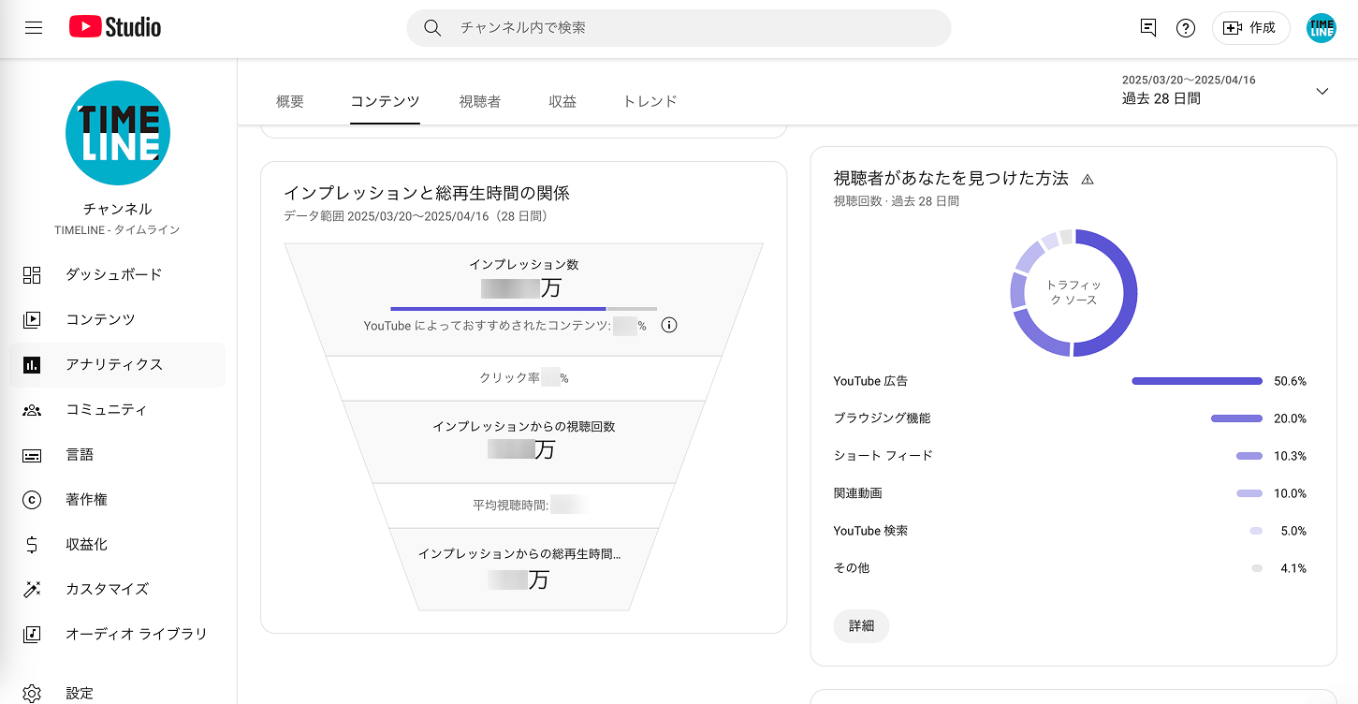This screenshot has width=1358, height=704.
Task: Click the 収益化 dollar icon
Action: tap(32, 545)
